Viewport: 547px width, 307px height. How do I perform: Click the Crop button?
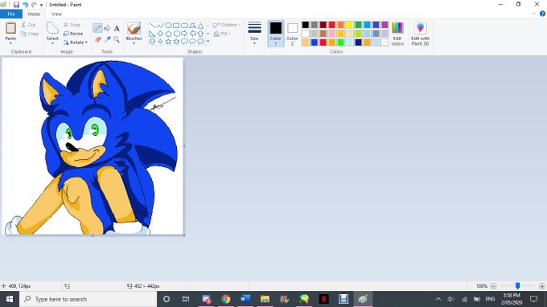(72, 25)
